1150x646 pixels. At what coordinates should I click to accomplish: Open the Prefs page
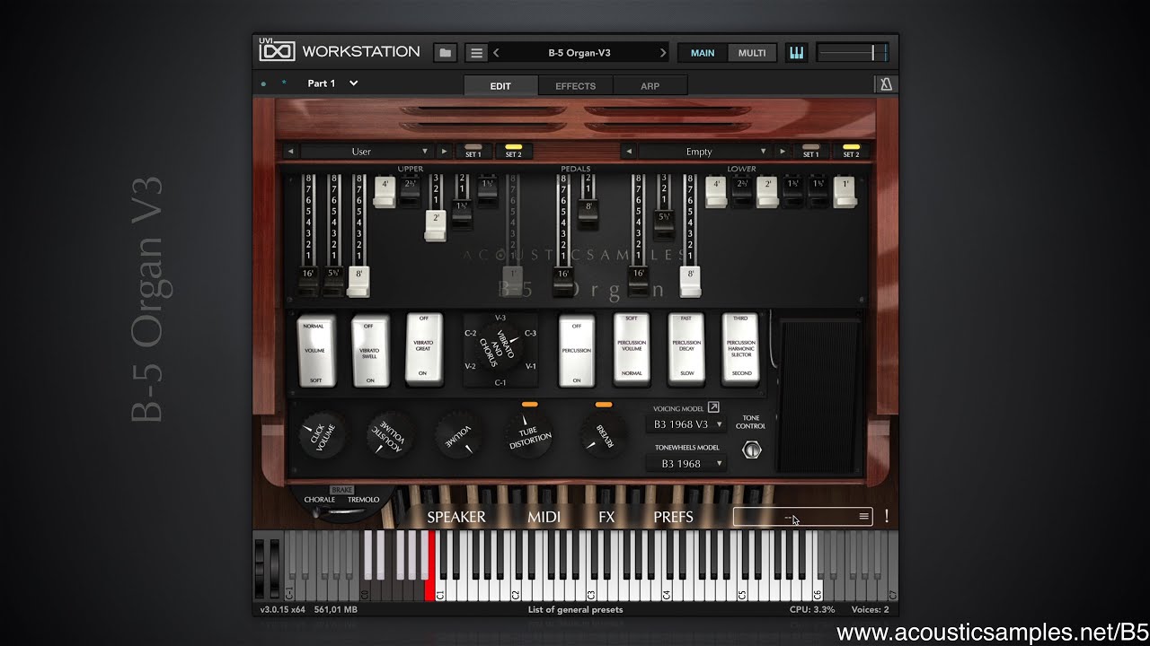click(x=673, y=517)
